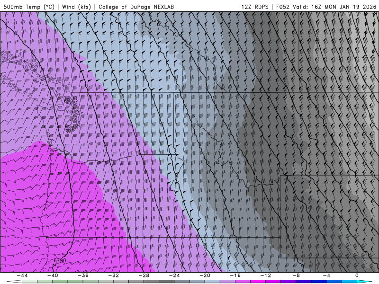
Task: Click the 0 value on the color scale
Action: (357, 275)
